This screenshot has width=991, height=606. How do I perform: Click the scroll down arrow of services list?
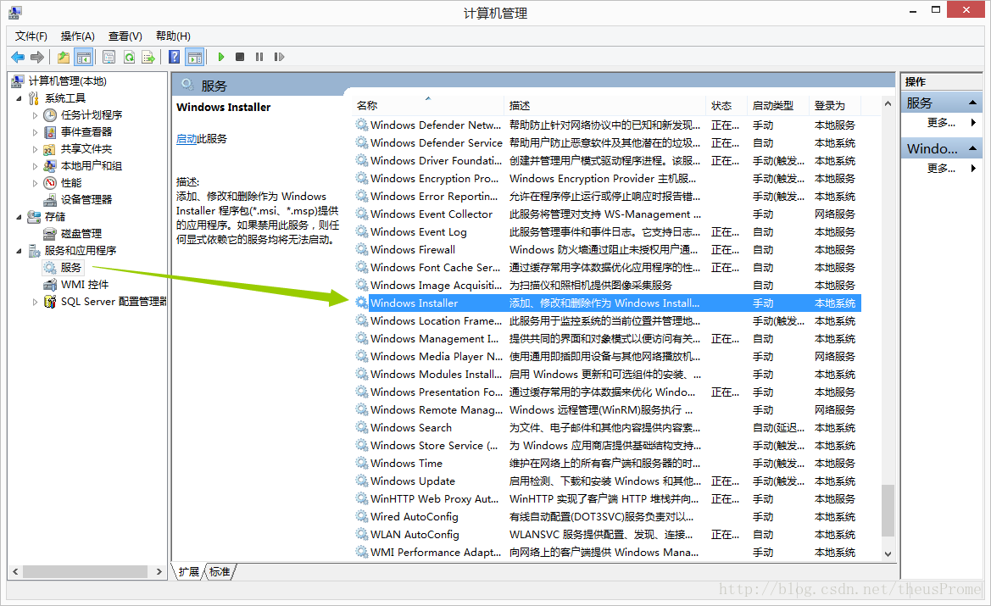(888, 554)
